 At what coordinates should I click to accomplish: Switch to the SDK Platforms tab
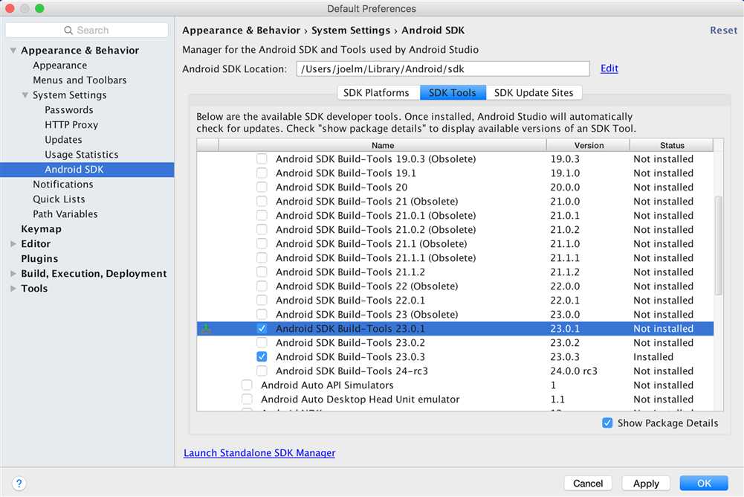tap(378, 93)
